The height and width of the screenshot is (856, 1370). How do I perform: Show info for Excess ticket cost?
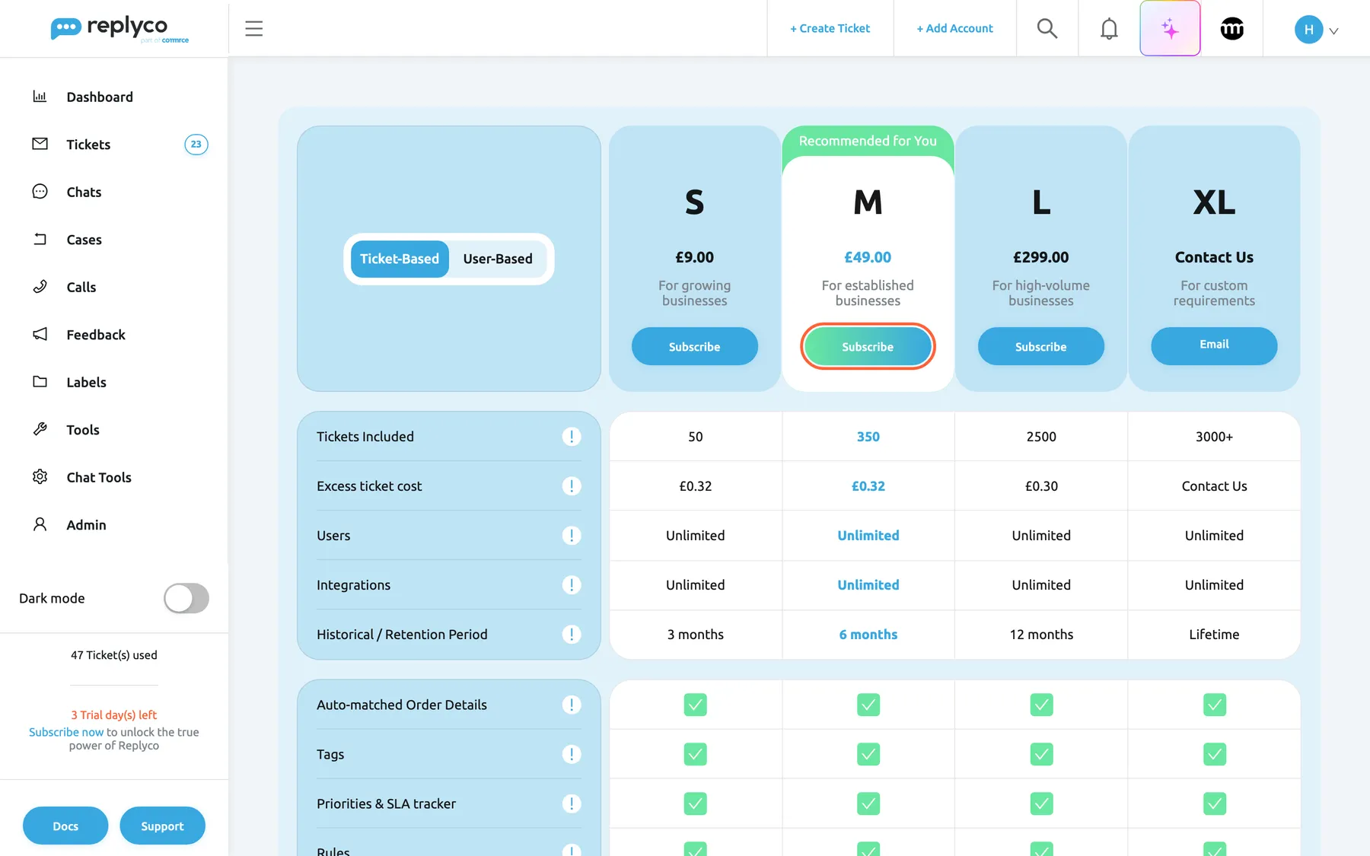(572, 485)
